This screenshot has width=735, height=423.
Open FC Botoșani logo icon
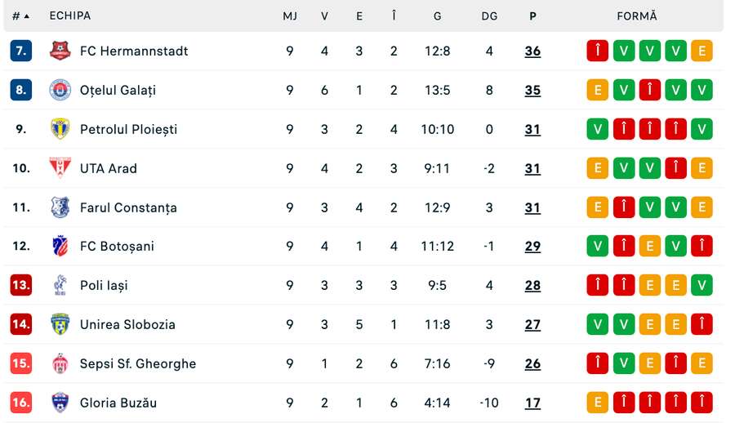(60, 246)
